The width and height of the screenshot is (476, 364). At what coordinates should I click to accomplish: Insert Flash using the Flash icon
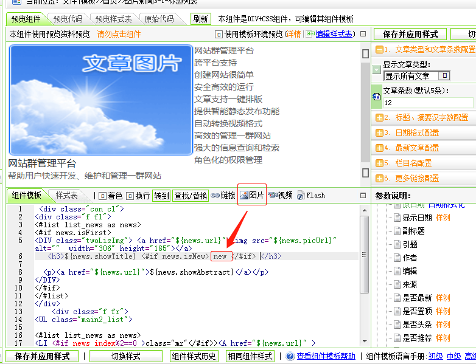click(311, 195)
